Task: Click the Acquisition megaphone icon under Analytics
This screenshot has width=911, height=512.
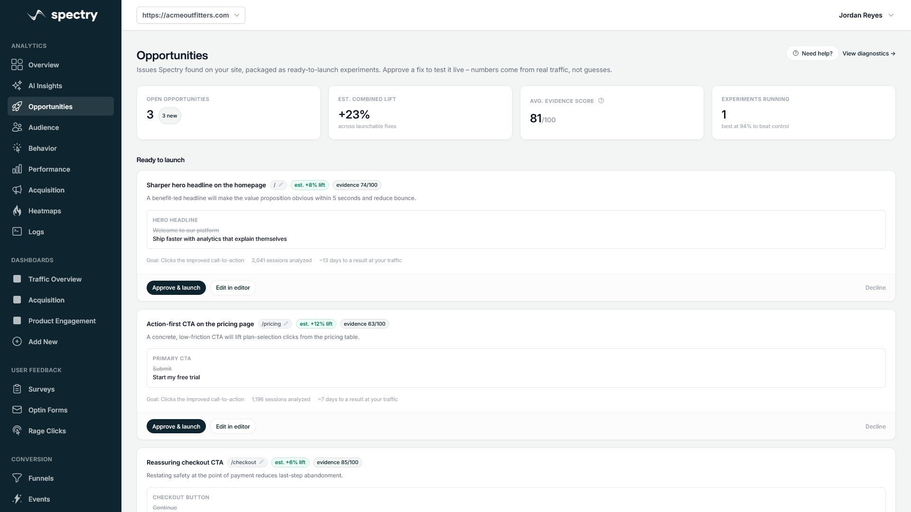Action: tap(17, 190)
